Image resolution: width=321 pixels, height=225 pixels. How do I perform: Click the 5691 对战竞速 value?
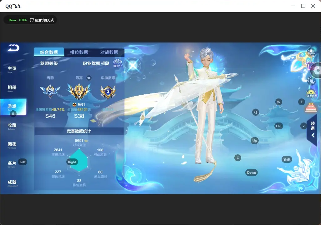[x=79, y=141]
